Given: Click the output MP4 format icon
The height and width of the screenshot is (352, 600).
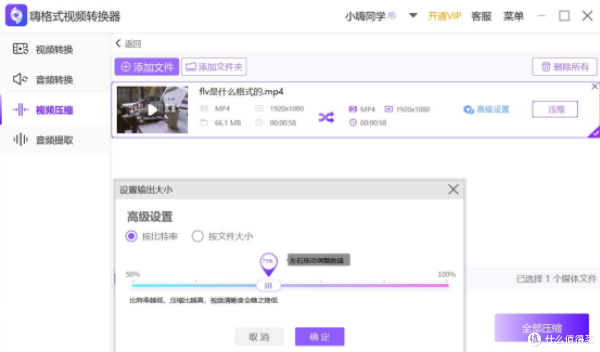Looking at the screenshot, I should (353, 109).
